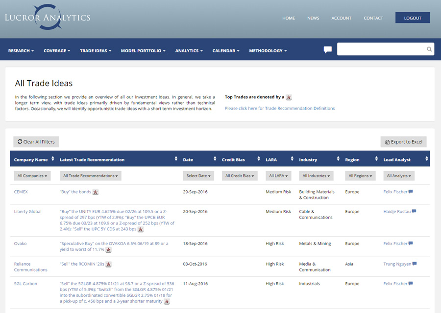Screen dimensions: 441x313
Task: Sort table by Credit Bias arrows
Action: click(259, 159)
